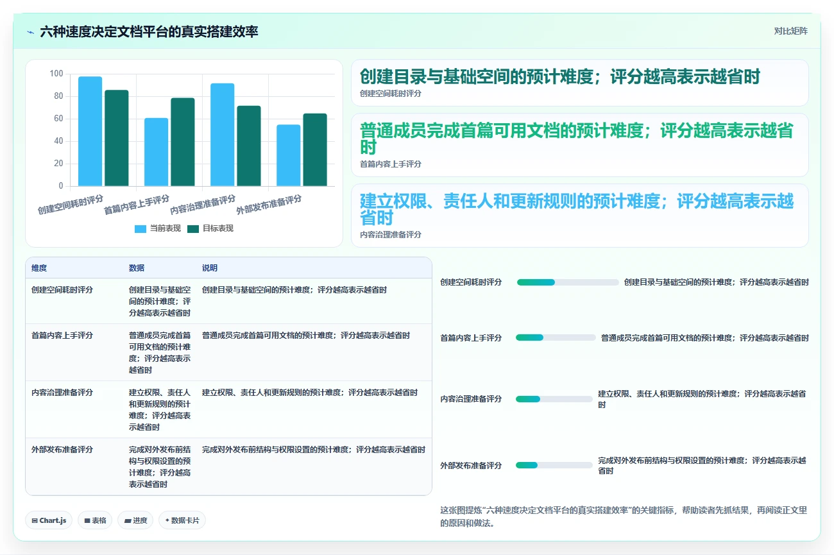Image resolution: width=834 pixels, height=555 pixels.
Task: Click the Chart.js tag
Action: pyautogui.click(x=49, y=520)
